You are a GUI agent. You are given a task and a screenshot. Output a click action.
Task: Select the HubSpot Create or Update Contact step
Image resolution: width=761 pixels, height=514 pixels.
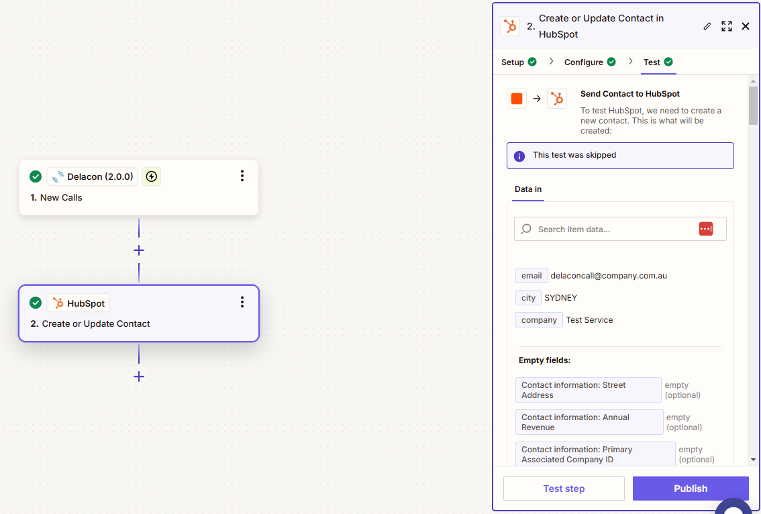tap(139, 313)
